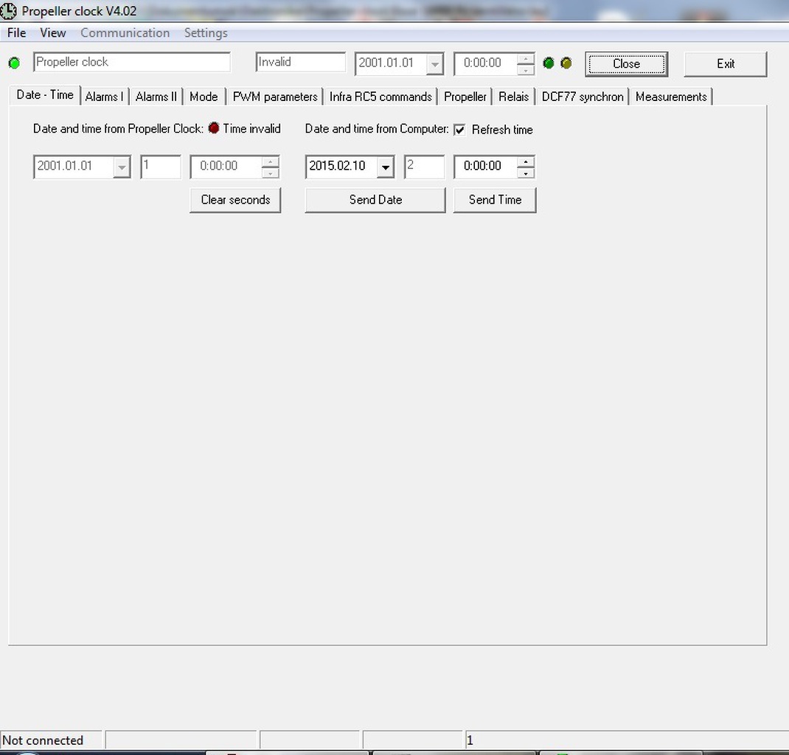The height and width of the screenshot is (755, 789).
Task: Click the Invalid status field
Action: pyautogui.click(x=300, y=62)
